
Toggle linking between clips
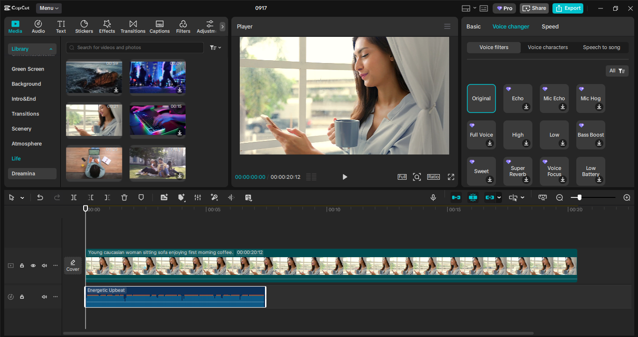tap(490, 197)
